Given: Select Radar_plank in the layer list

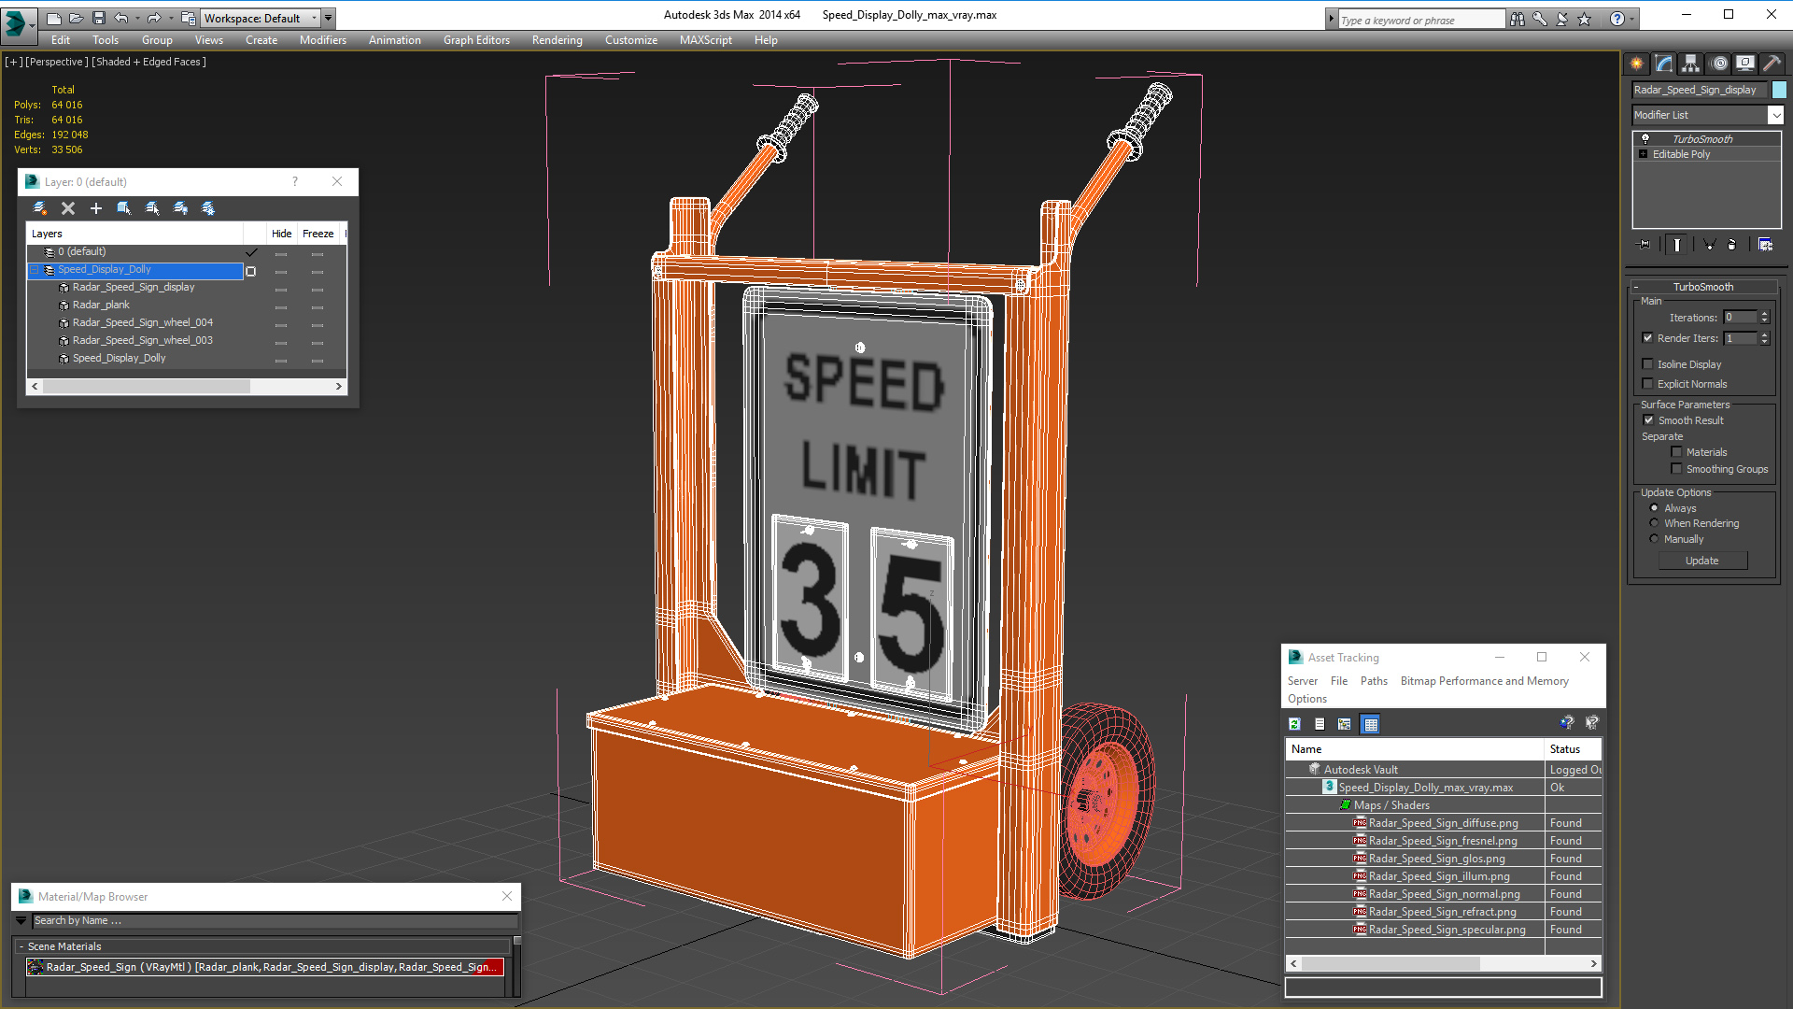Looking at the screenshot, I should click(101, 305).
